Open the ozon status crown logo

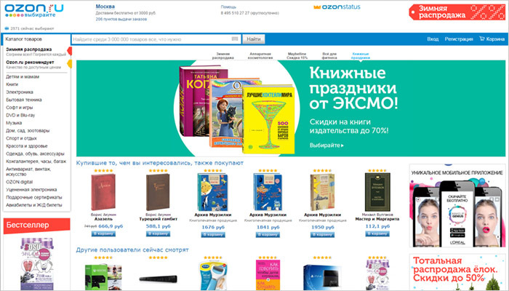[337, 7]
